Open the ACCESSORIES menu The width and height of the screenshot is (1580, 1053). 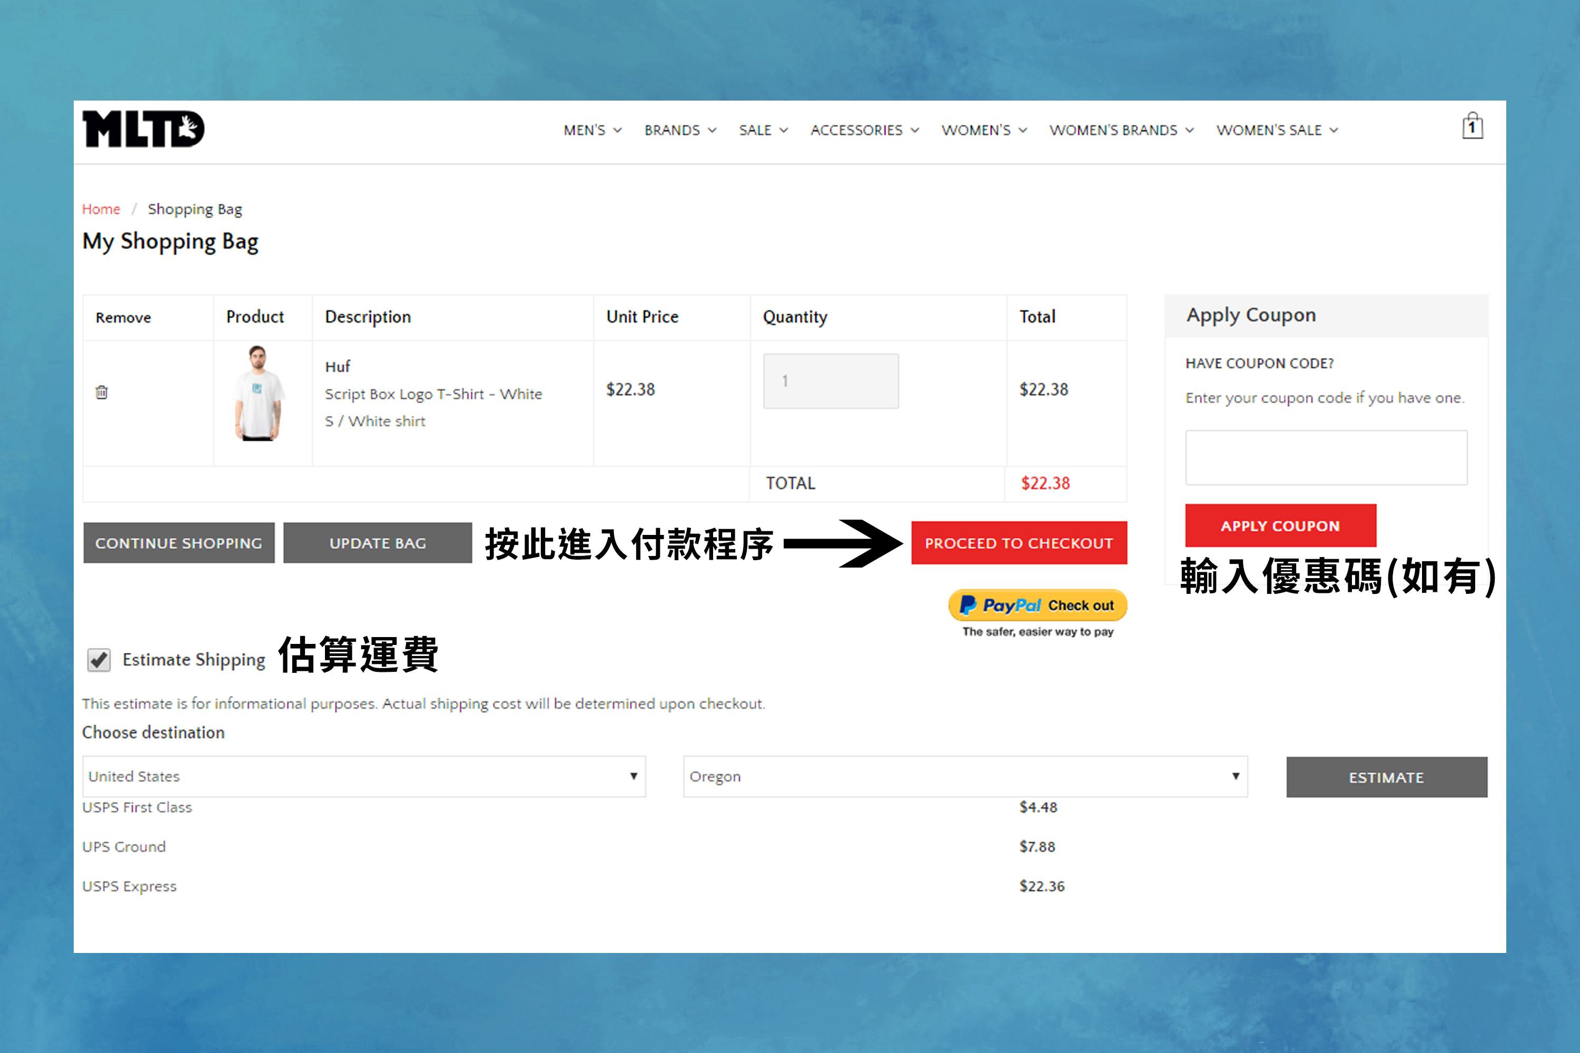coord(864,130)
